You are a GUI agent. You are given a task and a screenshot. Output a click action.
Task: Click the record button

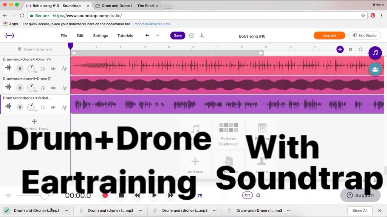point(105,196)
